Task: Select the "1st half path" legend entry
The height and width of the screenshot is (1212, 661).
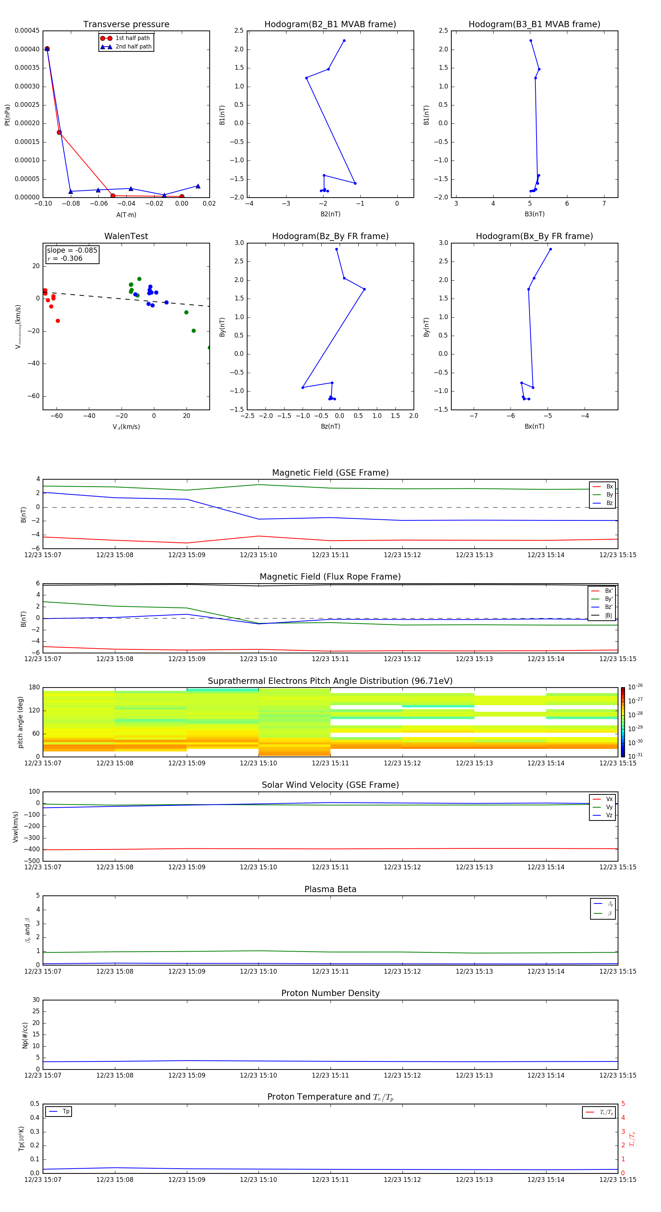Action: coord(126,38)
